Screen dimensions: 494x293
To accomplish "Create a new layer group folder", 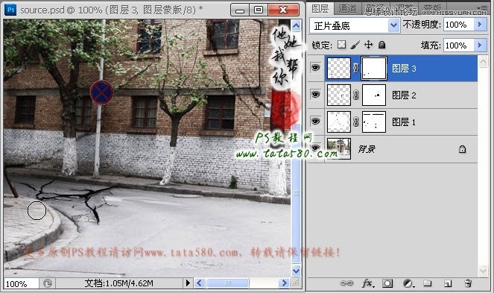I will 428,283.
